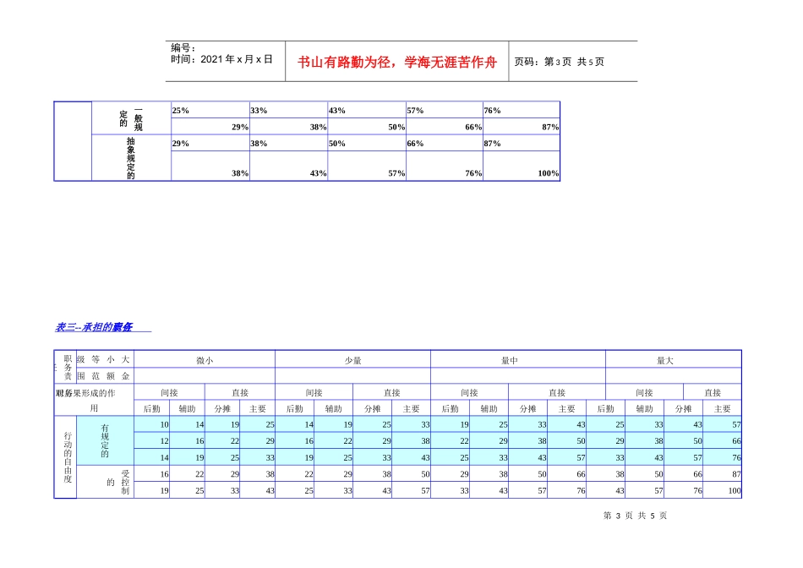Select the 25% cell in upper table
The image size is (803, 568).
point(210,110)
